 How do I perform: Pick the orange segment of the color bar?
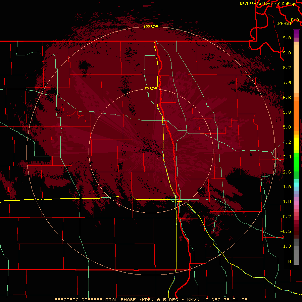click(296, 116)
